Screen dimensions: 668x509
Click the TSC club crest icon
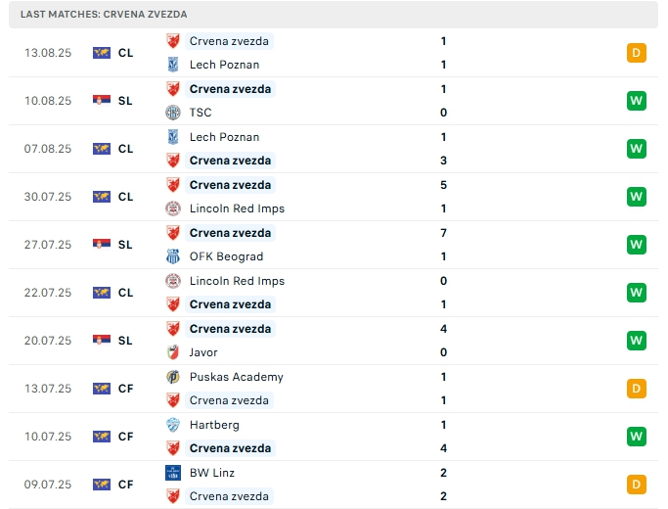tap(173, 113)
